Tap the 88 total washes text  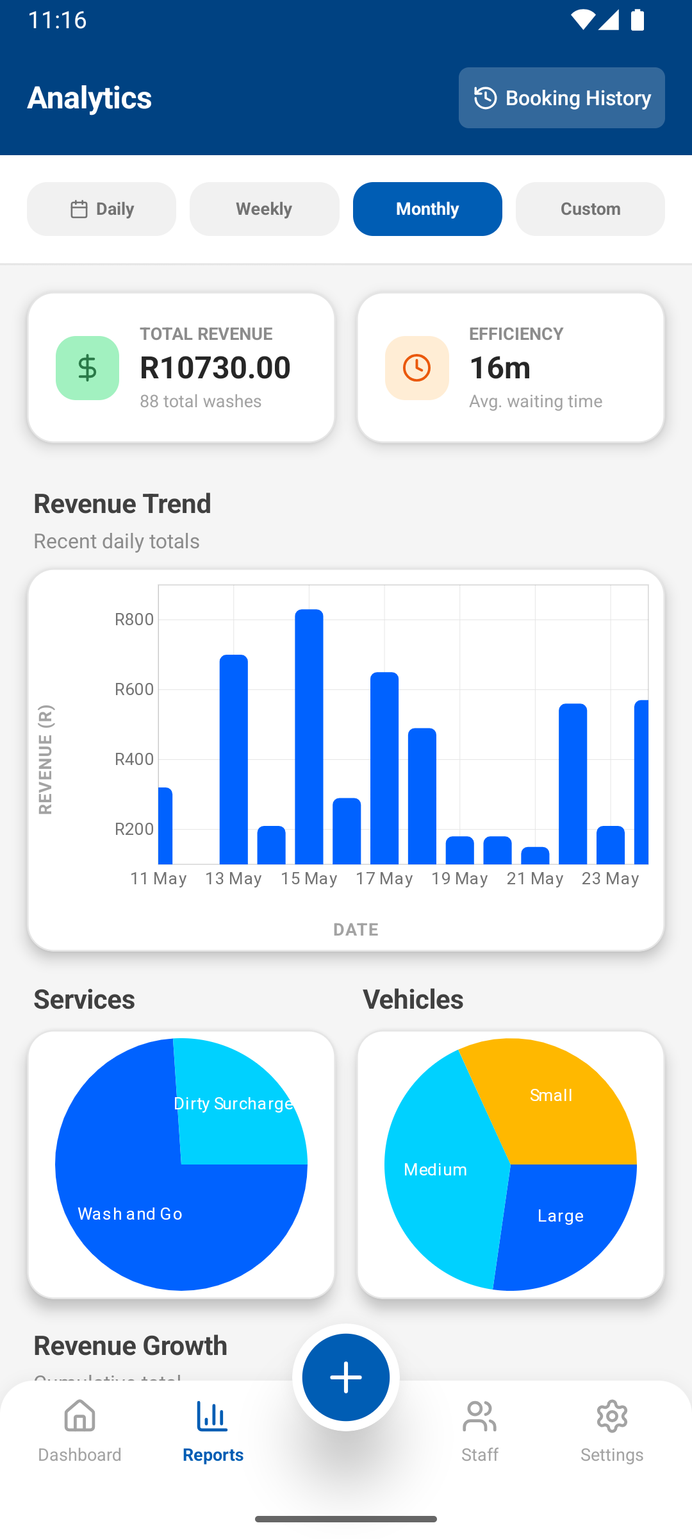click(x=201, y=401)
